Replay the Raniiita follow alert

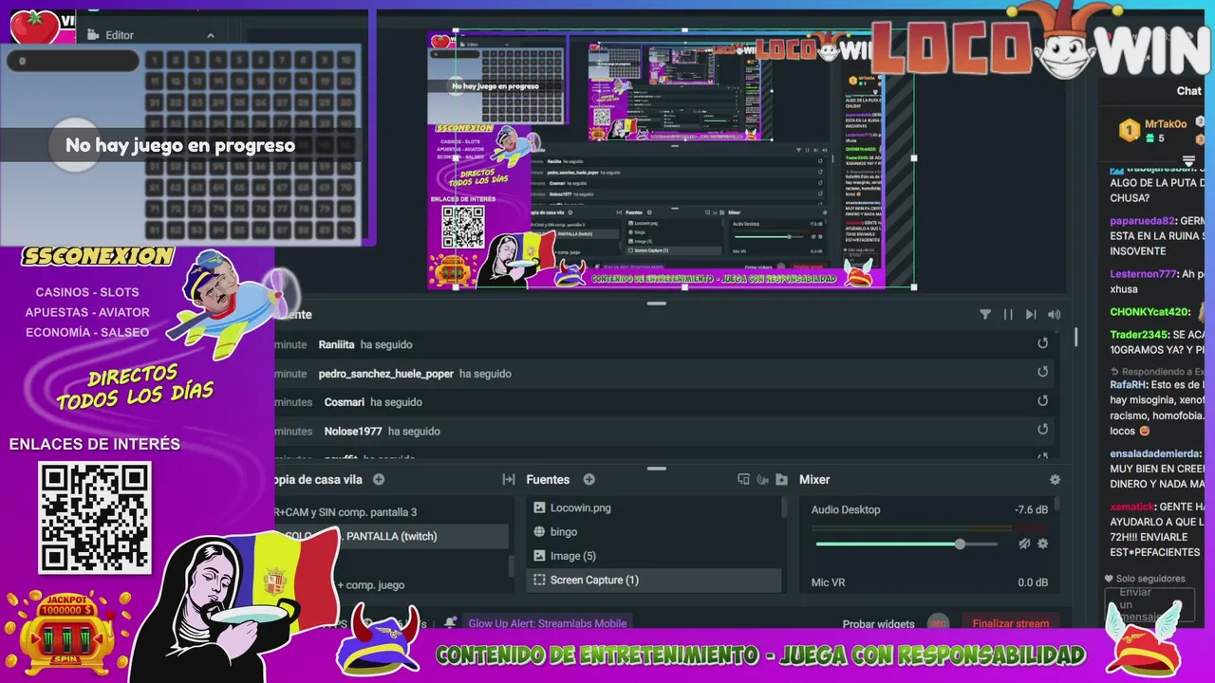(x=1042, y=343)
